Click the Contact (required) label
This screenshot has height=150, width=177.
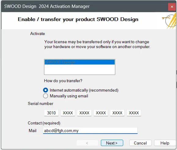coord(44,123)
